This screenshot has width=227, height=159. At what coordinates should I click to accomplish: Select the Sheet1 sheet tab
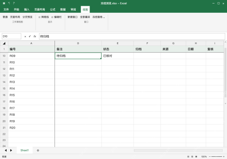[x=24, y=150]
